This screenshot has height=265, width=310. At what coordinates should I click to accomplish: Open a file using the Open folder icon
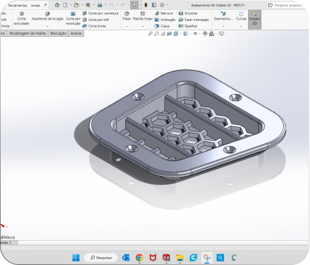coord(76,5)
